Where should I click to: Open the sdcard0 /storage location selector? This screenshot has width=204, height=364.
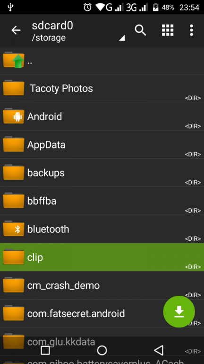pyautogui.click(x=78, y=31)
